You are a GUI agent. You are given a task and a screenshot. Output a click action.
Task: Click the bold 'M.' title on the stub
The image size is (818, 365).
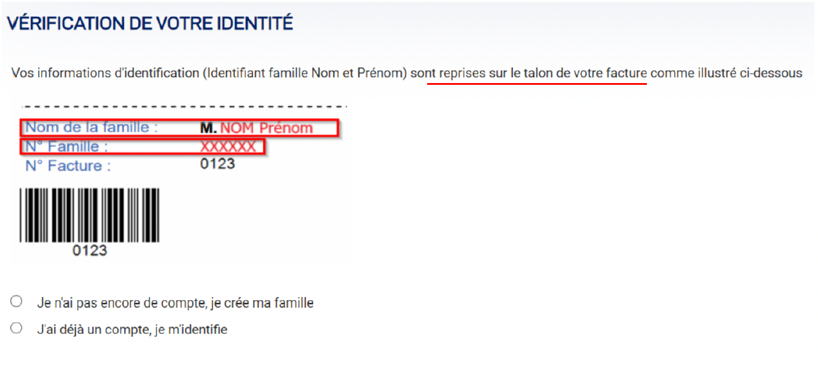pyautogui.click(x=209, y=128)
